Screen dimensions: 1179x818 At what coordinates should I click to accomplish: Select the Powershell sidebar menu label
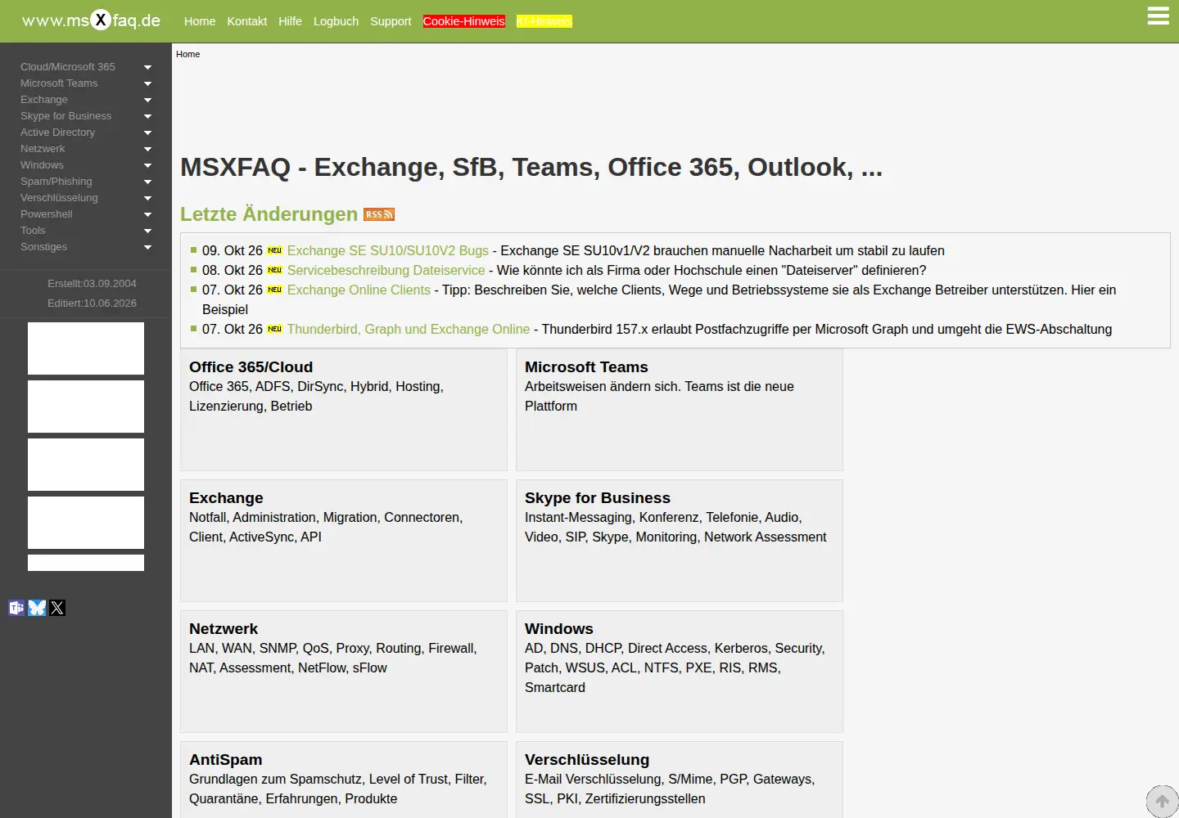click(47, 214)
